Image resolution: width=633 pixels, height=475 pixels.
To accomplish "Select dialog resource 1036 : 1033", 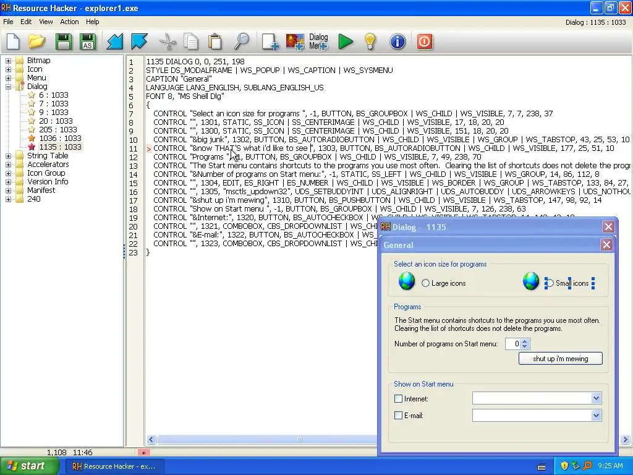I will [60, 138].
